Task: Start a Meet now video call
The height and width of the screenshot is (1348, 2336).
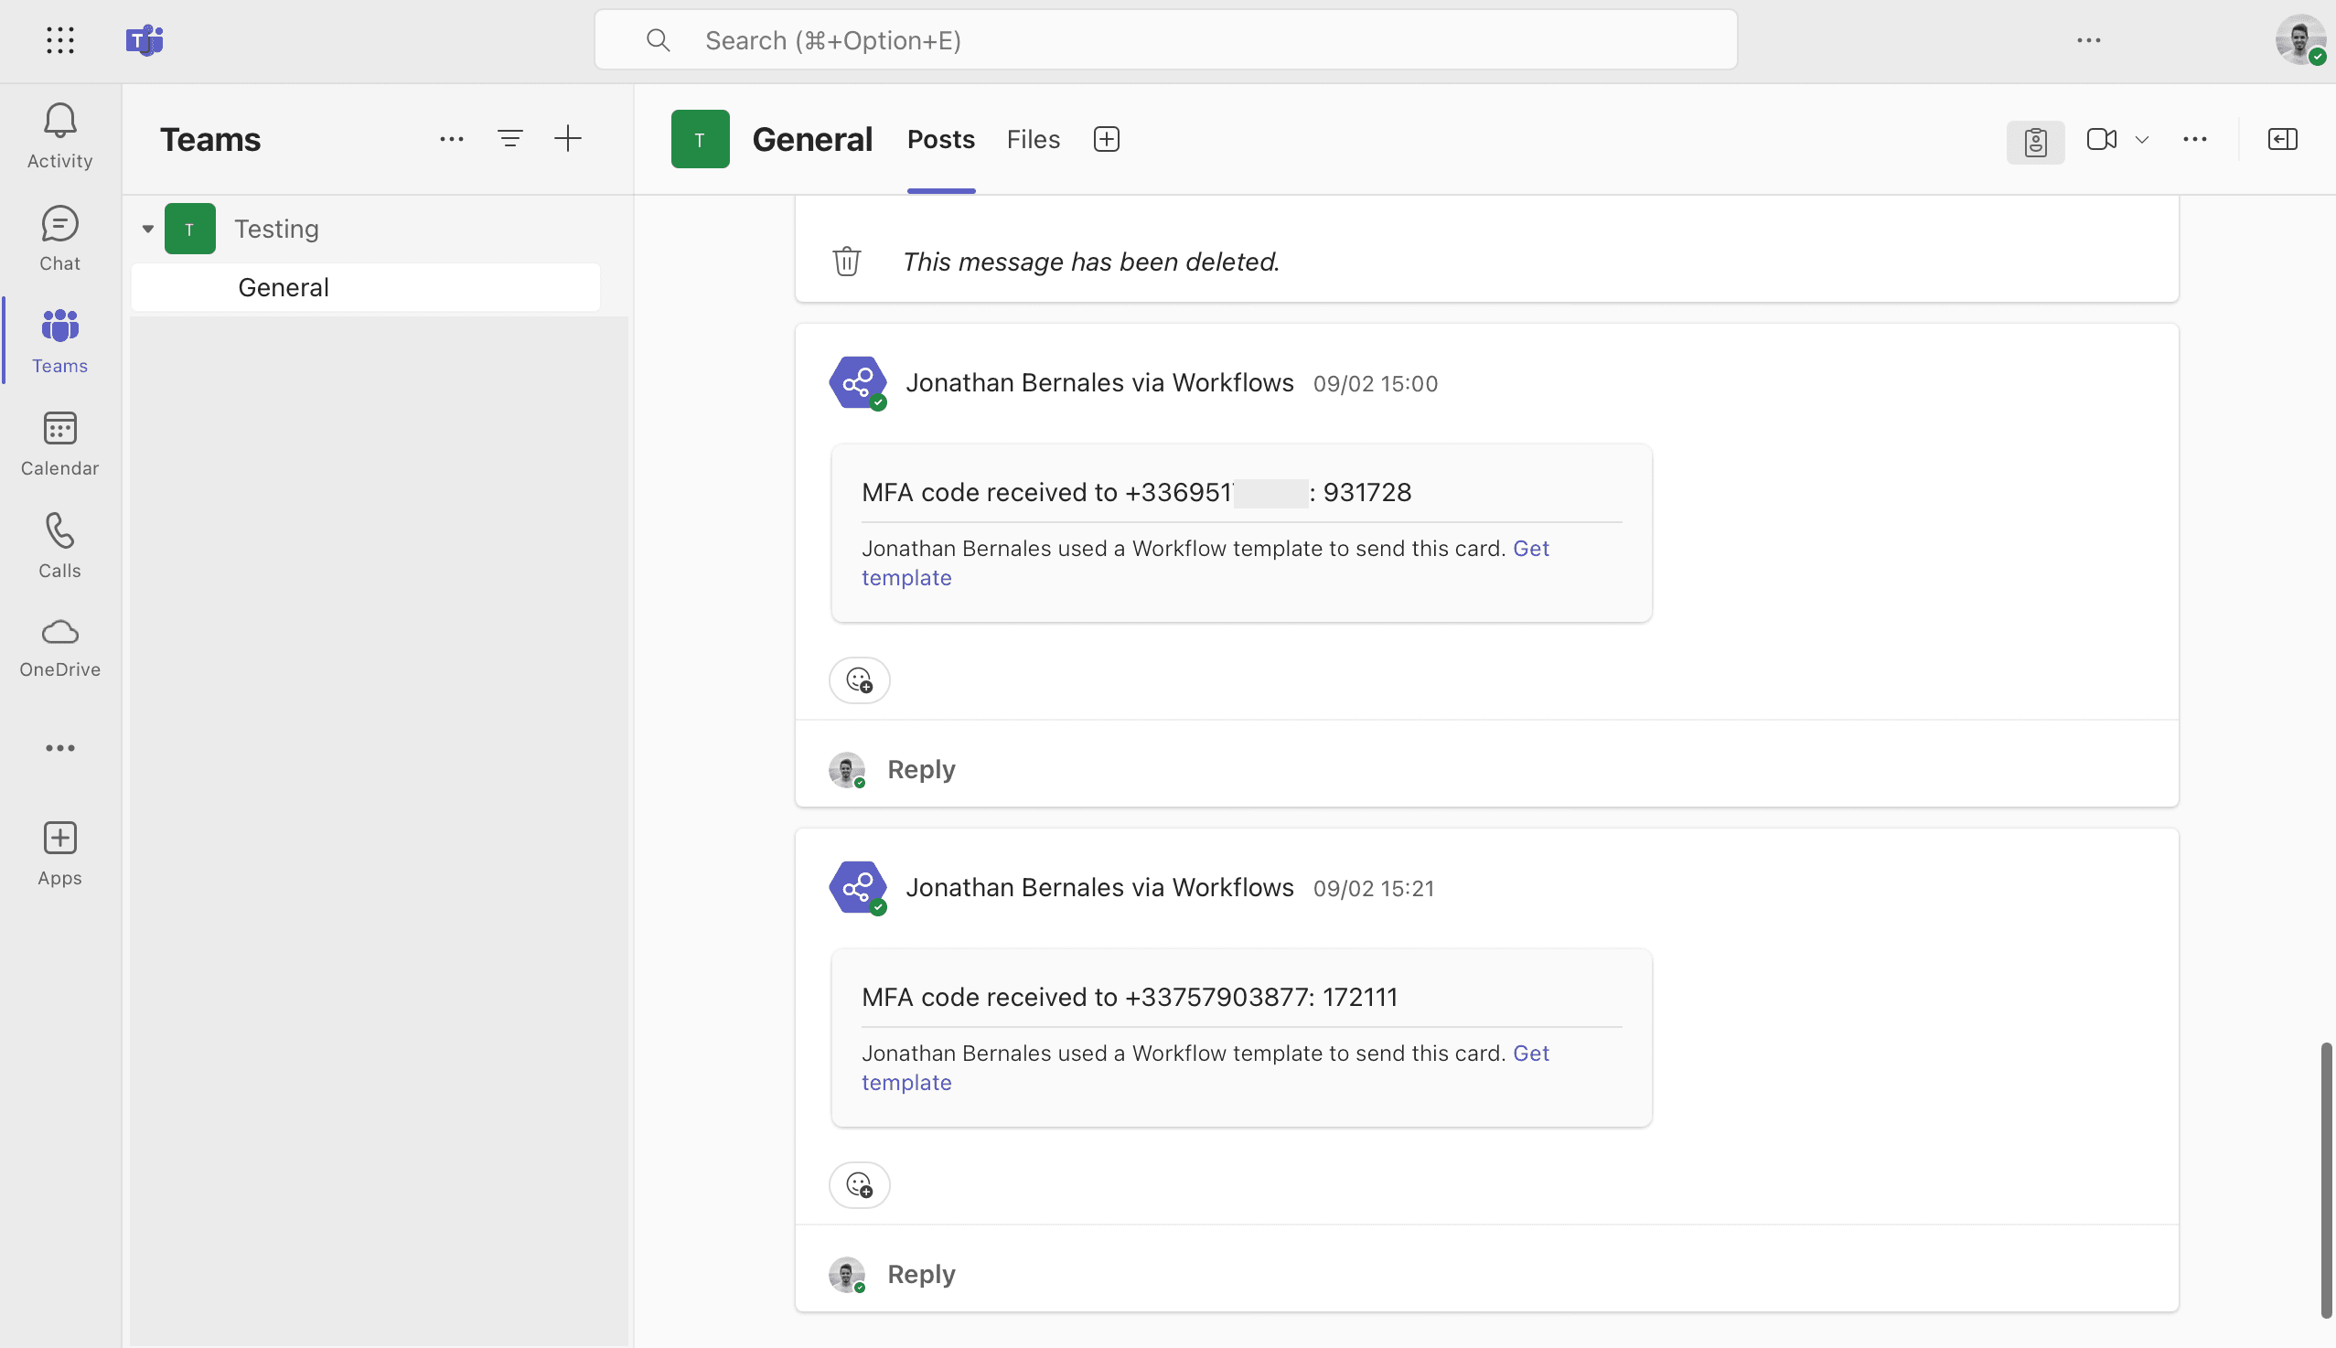Action: [x=2100, y=139]
